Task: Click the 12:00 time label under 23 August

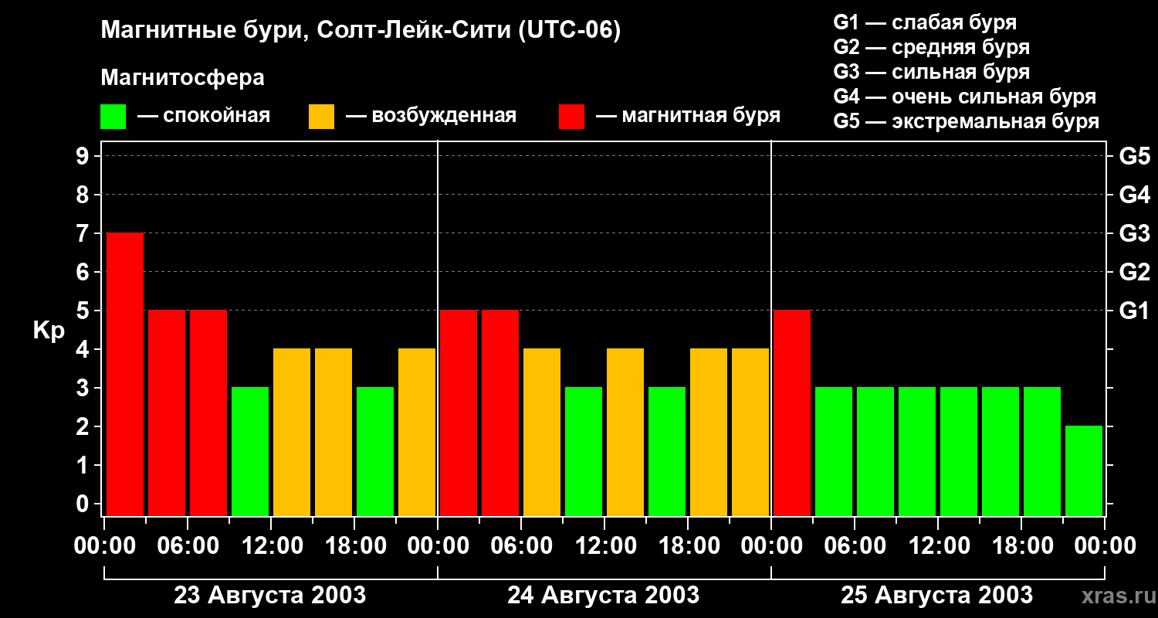Action: pyautogui.click(x=271, y=546)
